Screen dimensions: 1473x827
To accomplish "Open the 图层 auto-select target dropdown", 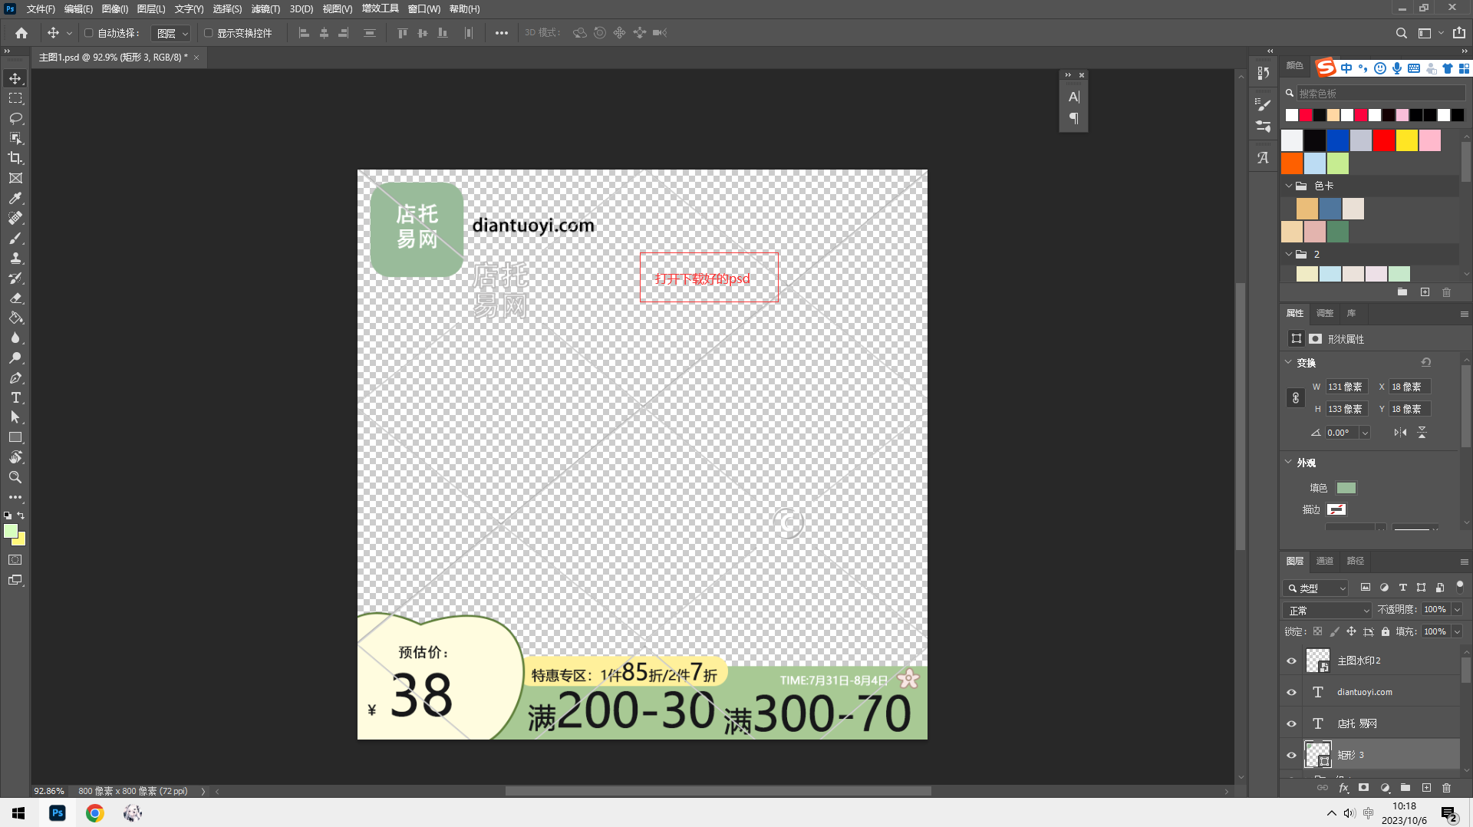I will click(x=171, y=33).
